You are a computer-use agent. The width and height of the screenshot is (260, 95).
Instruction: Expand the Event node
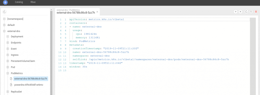tap(8, 49)
